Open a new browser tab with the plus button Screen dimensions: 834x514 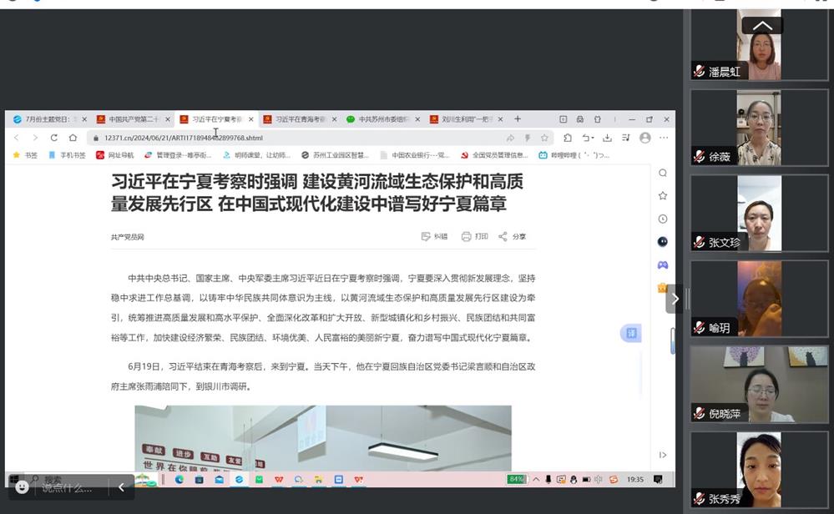(518, 119)
